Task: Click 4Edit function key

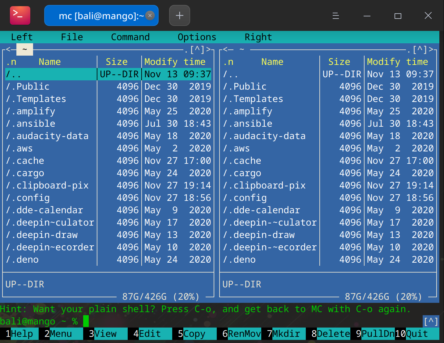Action: click(150, 334)
